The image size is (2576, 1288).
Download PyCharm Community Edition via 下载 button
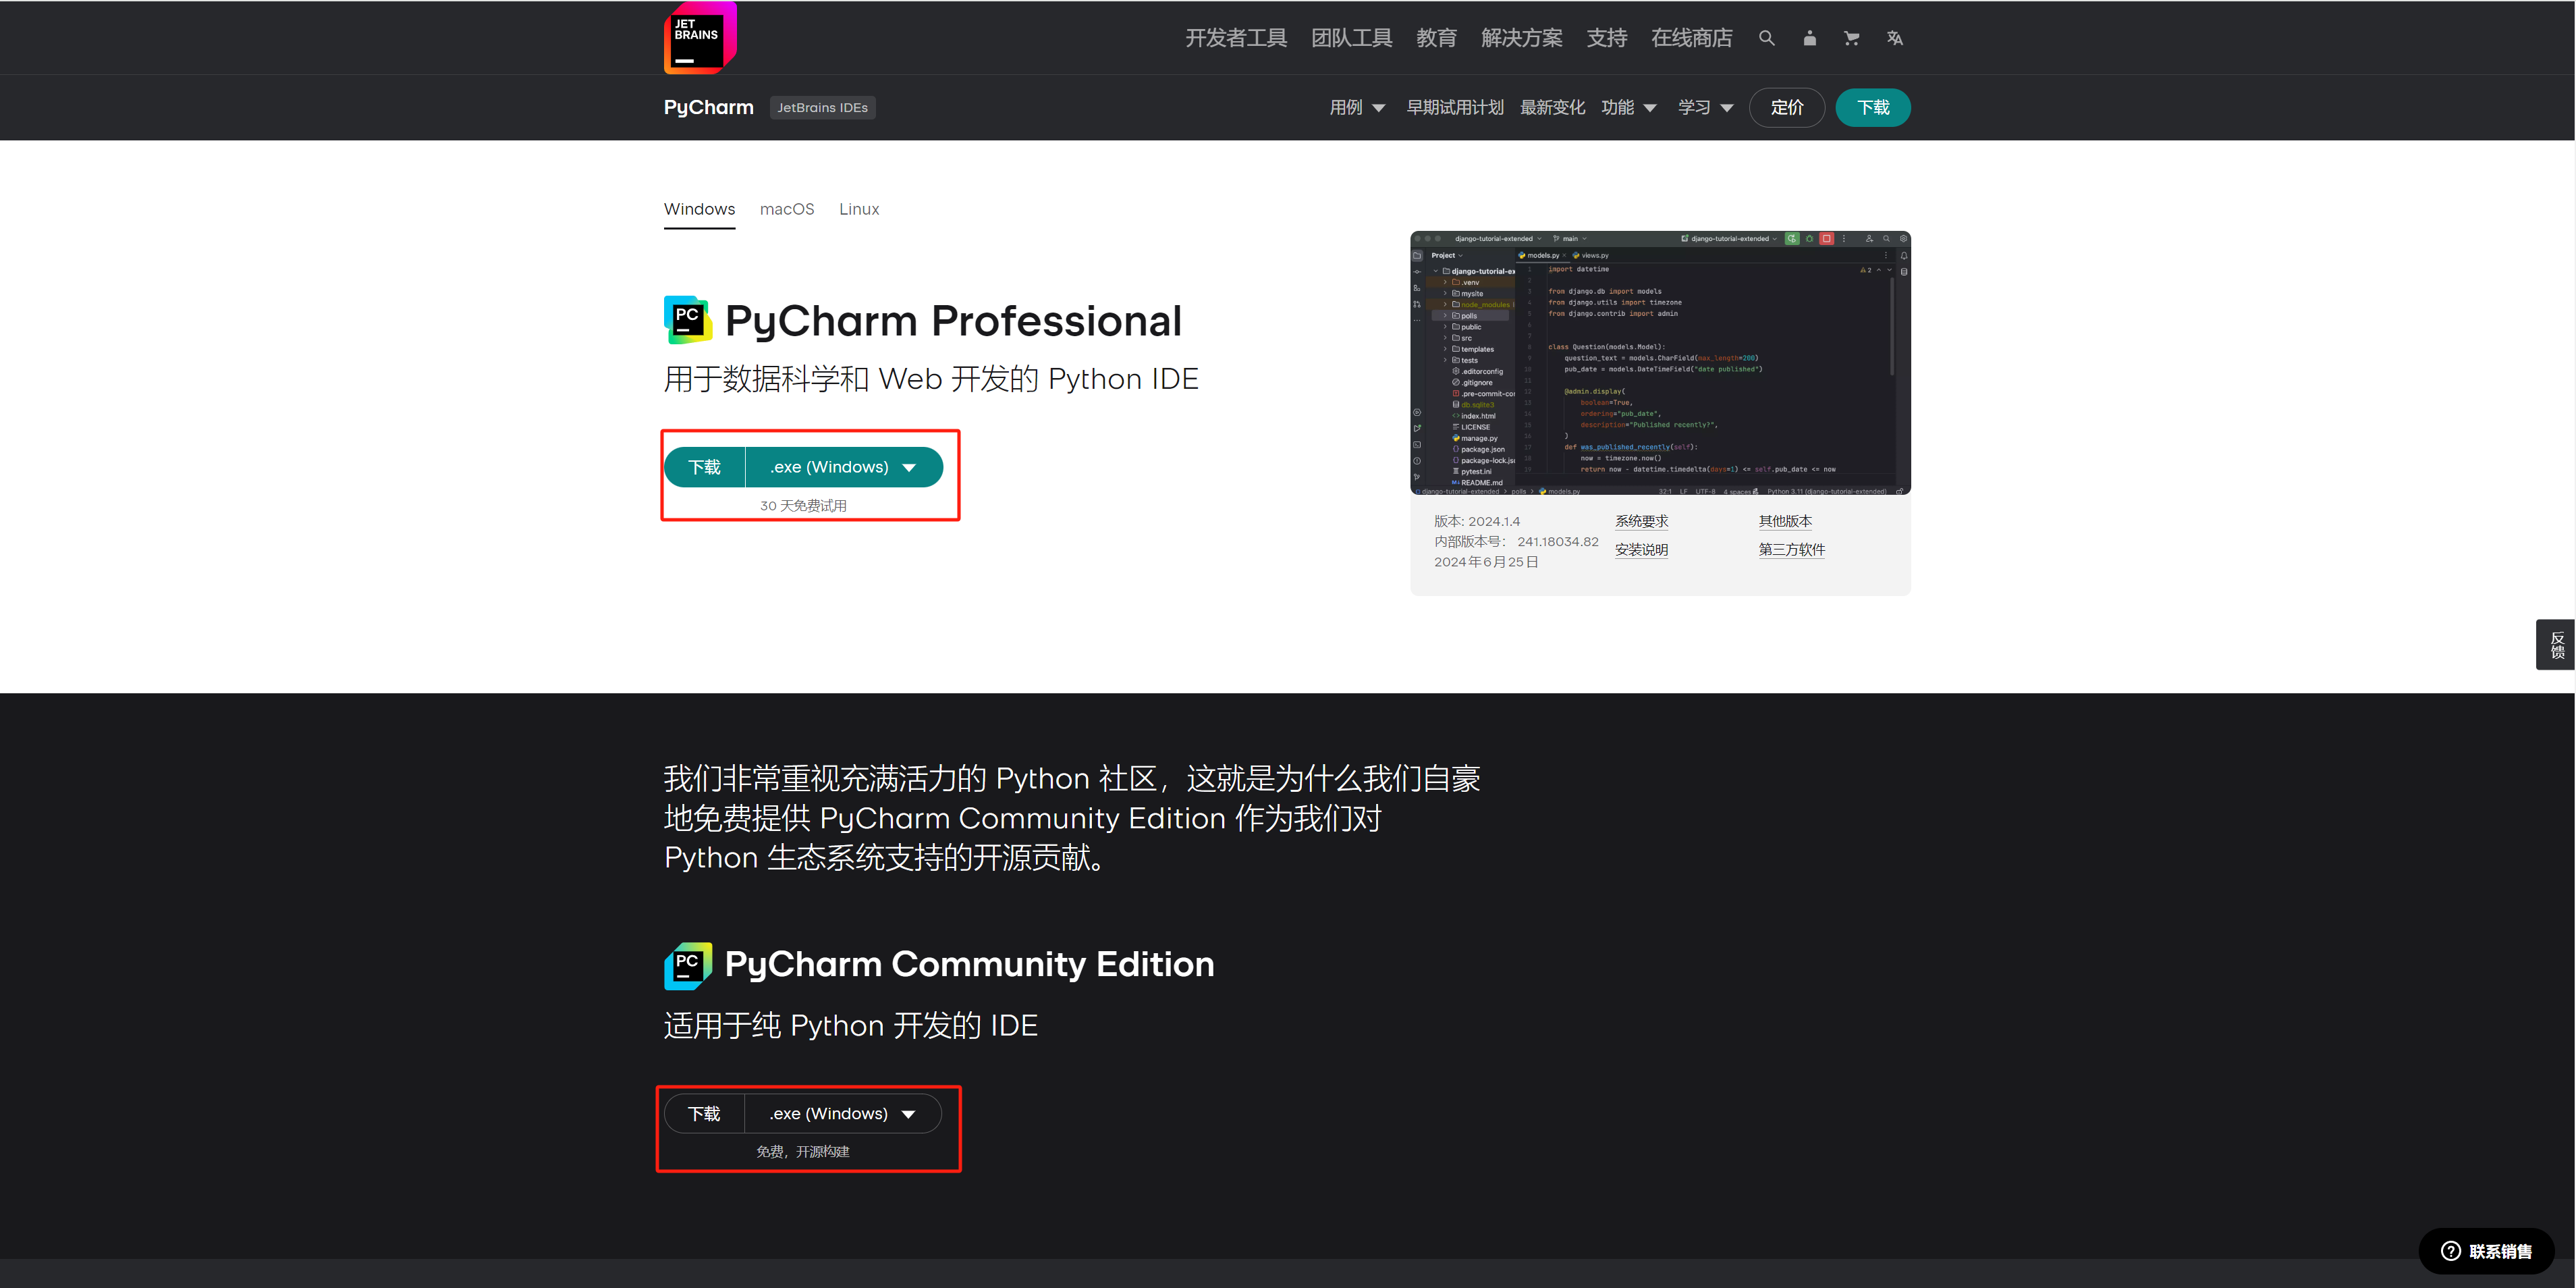coord(704,1113)
